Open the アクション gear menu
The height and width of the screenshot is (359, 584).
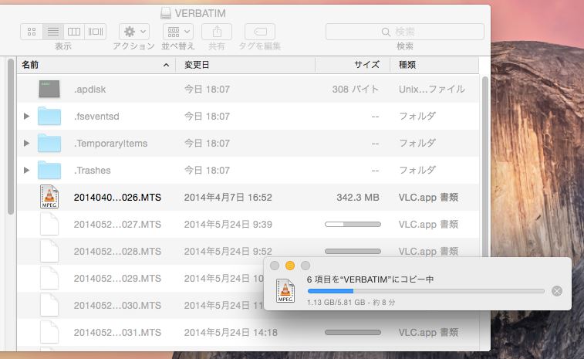[133, 32]
